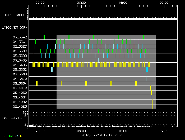Image resolution: width=185 pixels, height=140 pixels.
Task: Select the last green marker in OS_3342 row
Action: [144, 37]
